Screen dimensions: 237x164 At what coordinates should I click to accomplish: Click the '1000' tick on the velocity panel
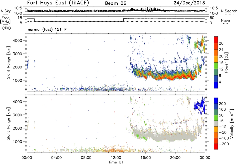17,142
